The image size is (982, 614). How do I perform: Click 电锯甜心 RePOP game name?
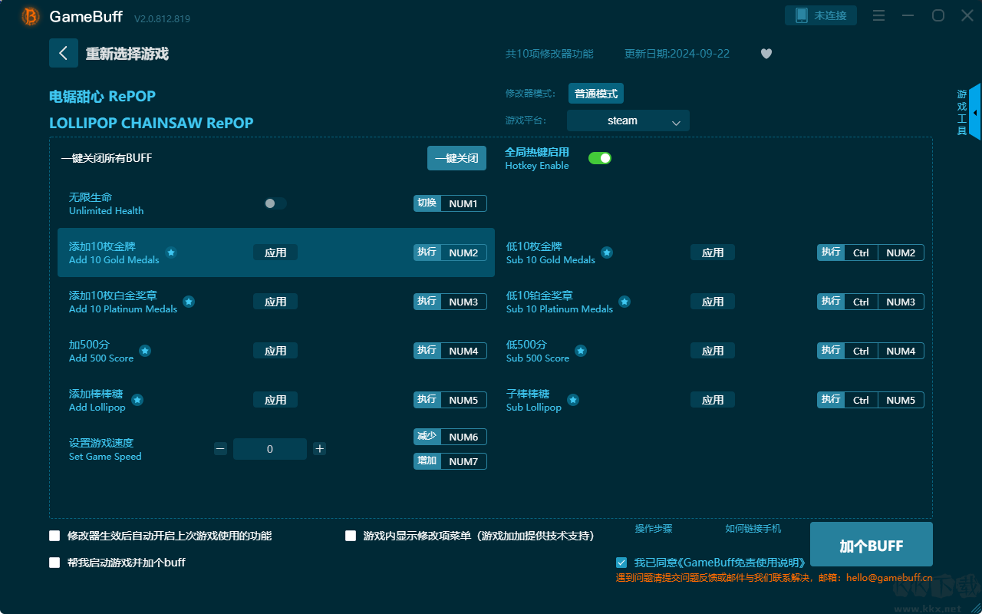(x=102, y=96)
